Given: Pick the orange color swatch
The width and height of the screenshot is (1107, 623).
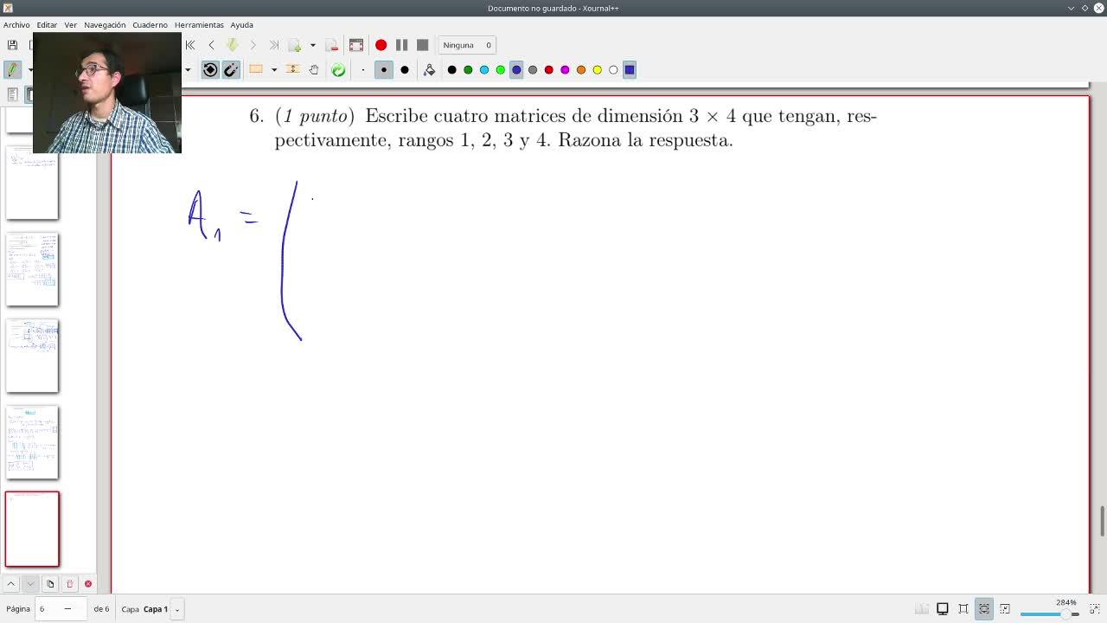Looking at the screenshot, I should point(581,70).
